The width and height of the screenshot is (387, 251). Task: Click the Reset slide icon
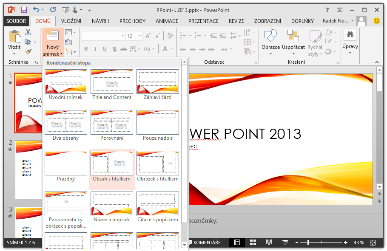coord(68,42)
